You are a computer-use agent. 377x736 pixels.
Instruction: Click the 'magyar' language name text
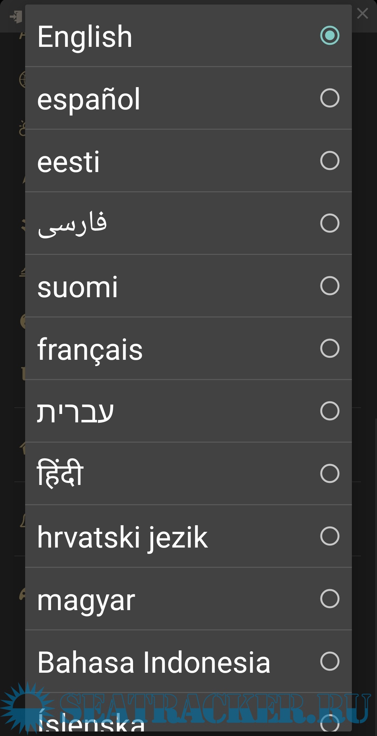pos(86,601)
